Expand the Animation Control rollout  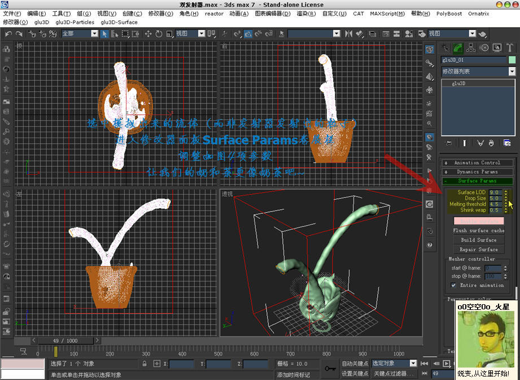pyautogui.click(x=477, y=163)
